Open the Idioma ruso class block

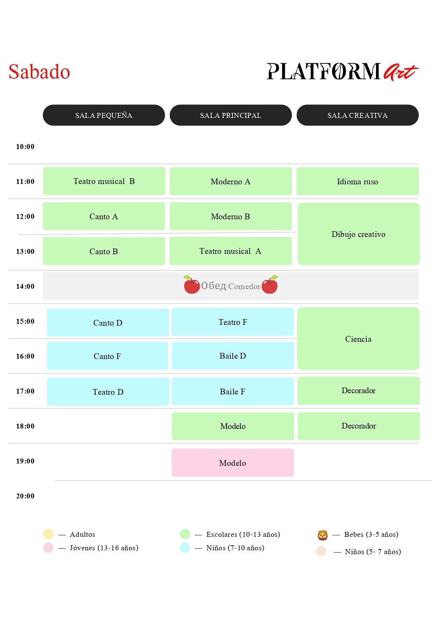pos(358,182)
